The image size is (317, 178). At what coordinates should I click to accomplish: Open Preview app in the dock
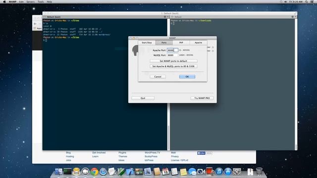pos(148,172)
